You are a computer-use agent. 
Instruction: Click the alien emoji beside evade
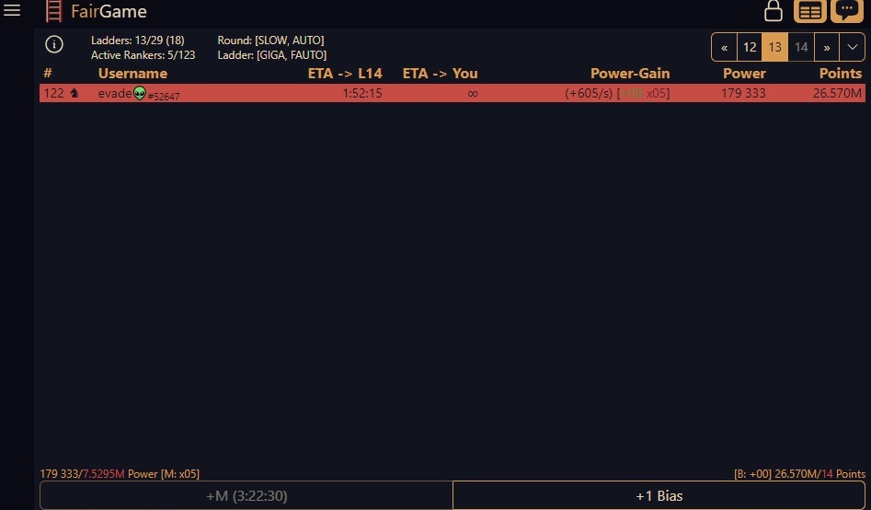click(x=140, y=93)
